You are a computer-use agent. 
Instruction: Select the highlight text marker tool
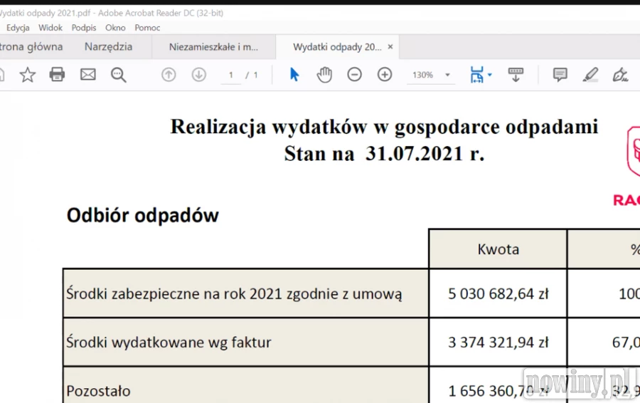point(590,75)
